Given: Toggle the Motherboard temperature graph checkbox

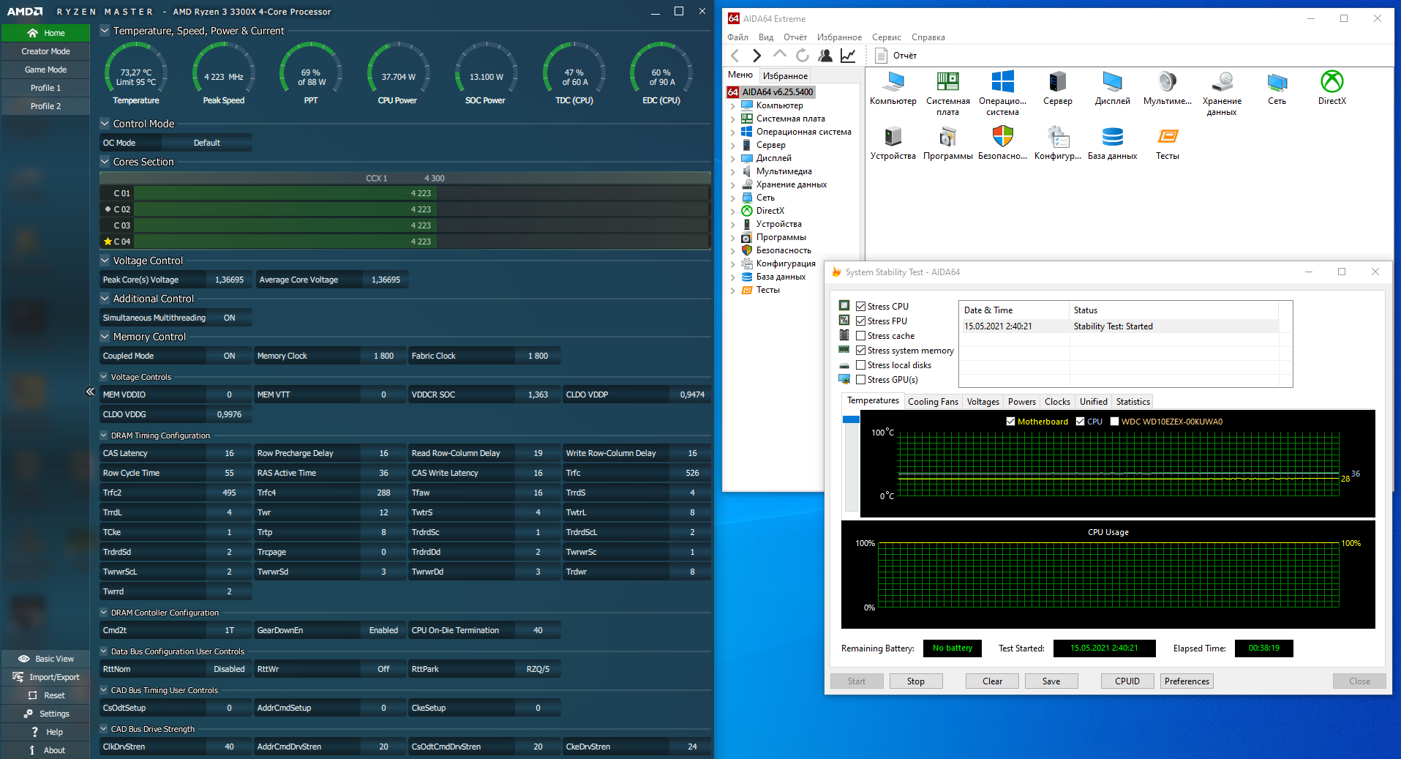Looking at the screenshot, I should (1010, 422).
